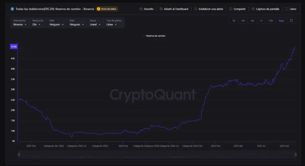The width and height of the screenshot is (305, 166).
Task: Click the left handle of the range navigator
Action: coord(19,154)
